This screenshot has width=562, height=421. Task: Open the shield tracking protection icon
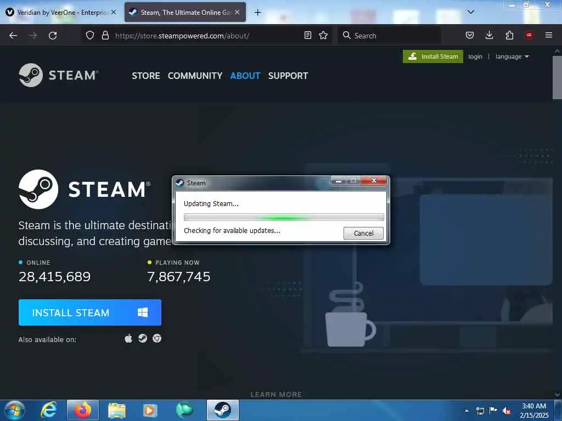pos(90,35)
